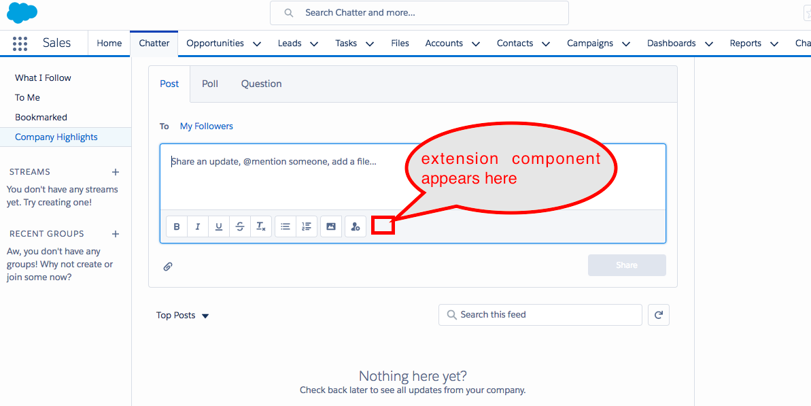
Task: Add a new group with the Recent Groups plus icon
Action: click(116, 234)
